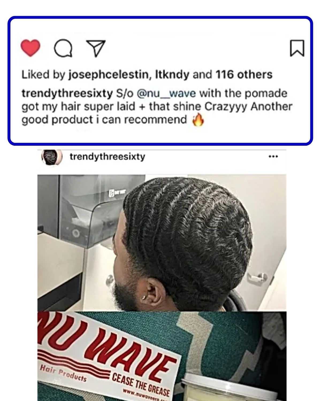
Task: View the 116 others who liked
Action: coord(244,74)
